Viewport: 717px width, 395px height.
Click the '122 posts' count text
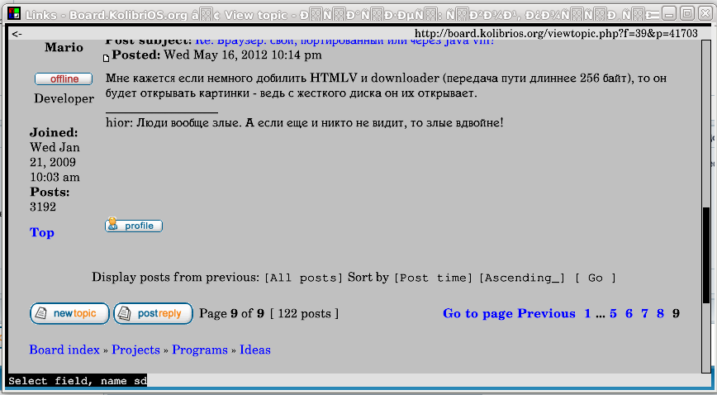tap(304, 313)
